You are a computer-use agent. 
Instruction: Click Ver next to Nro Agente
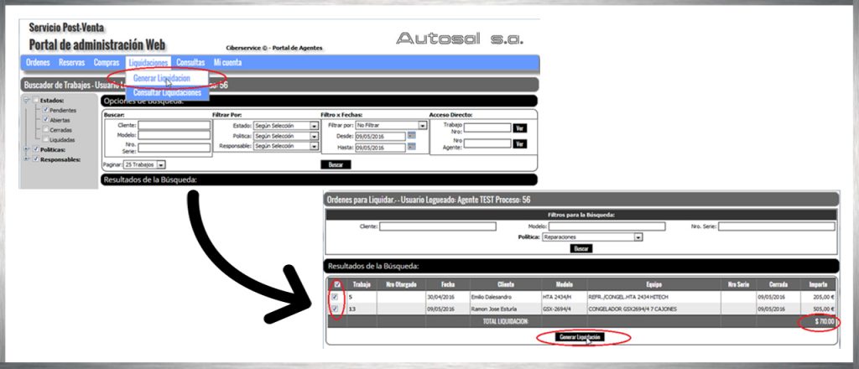(520, 144)
